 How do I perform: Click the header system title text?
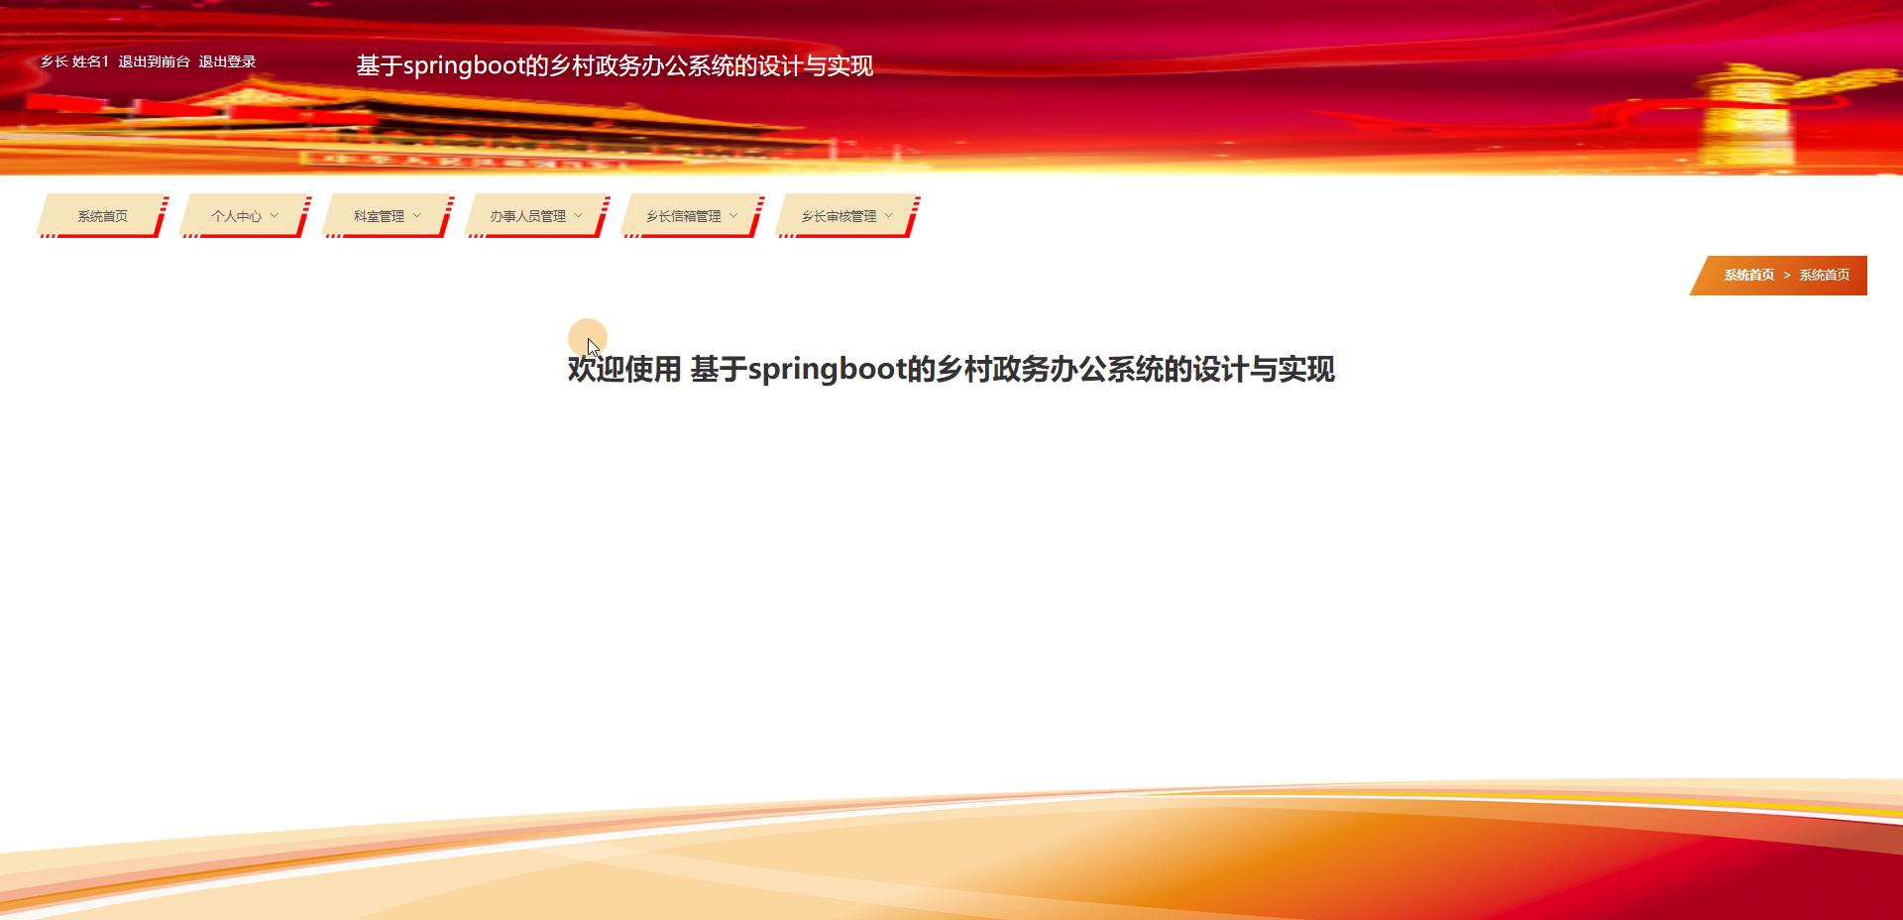click(615, 65)
